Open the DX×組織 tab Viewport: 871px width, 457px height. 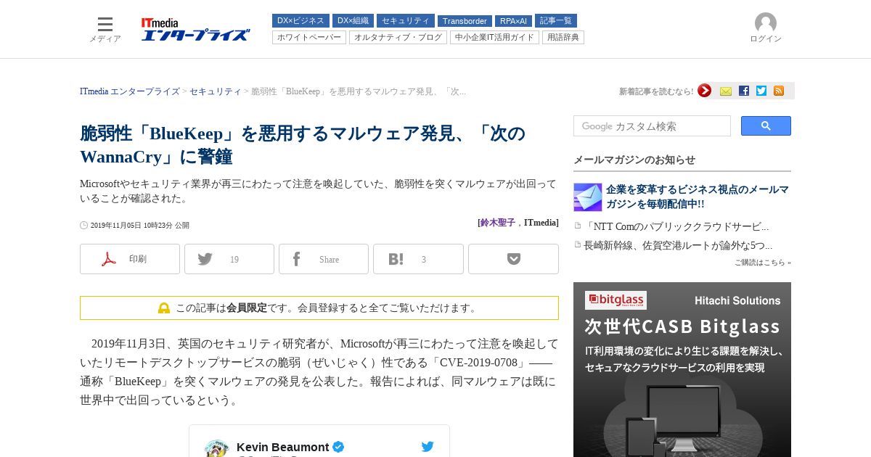tap(353, 21)
